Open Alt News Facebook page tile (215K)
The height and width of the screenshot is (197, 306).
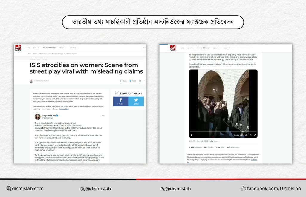(121, 101)
